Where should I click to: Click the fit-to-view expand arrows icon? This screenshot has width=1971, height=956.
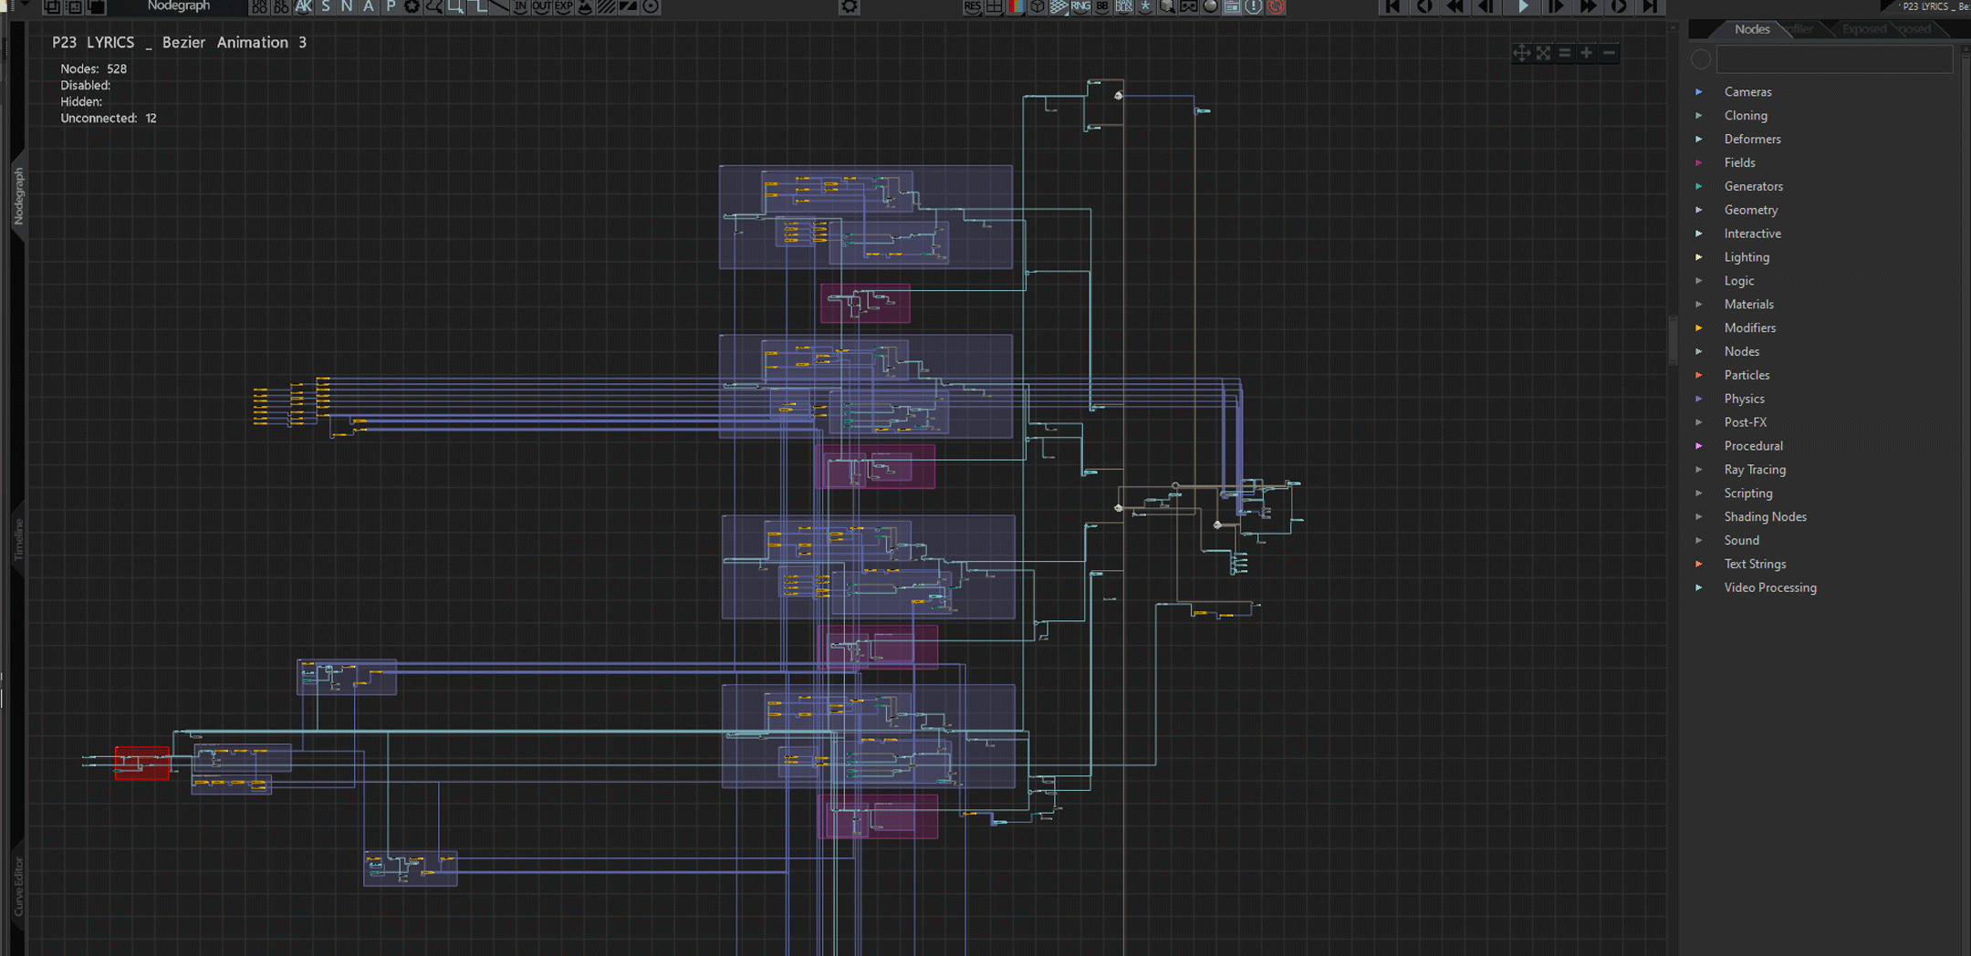(x=1543, y=53)
